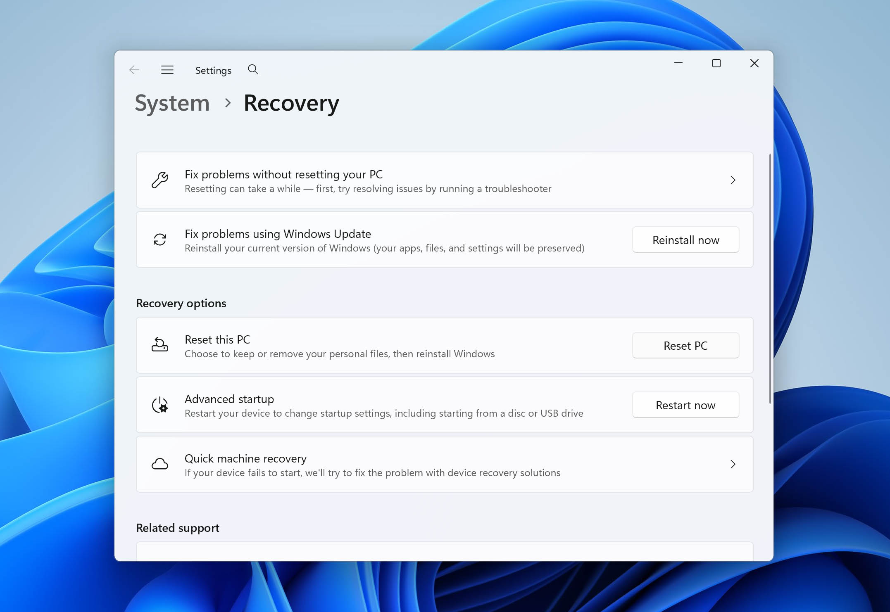Click the Advanced startup power icon

(x=161, y=405)
